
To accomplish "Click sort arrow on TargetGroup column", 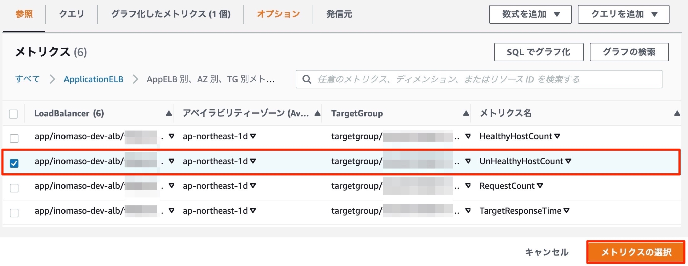I will click(x=466, y=114).
